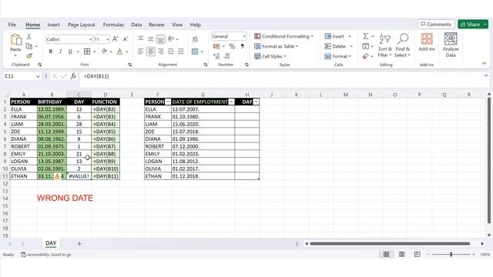Click the Wrap Text icon

pyautogui.click(x=195, y=39)
